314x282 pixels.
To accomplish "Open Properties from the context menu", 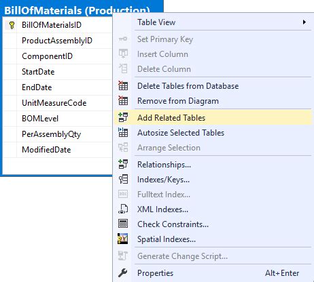I will 213,273.
